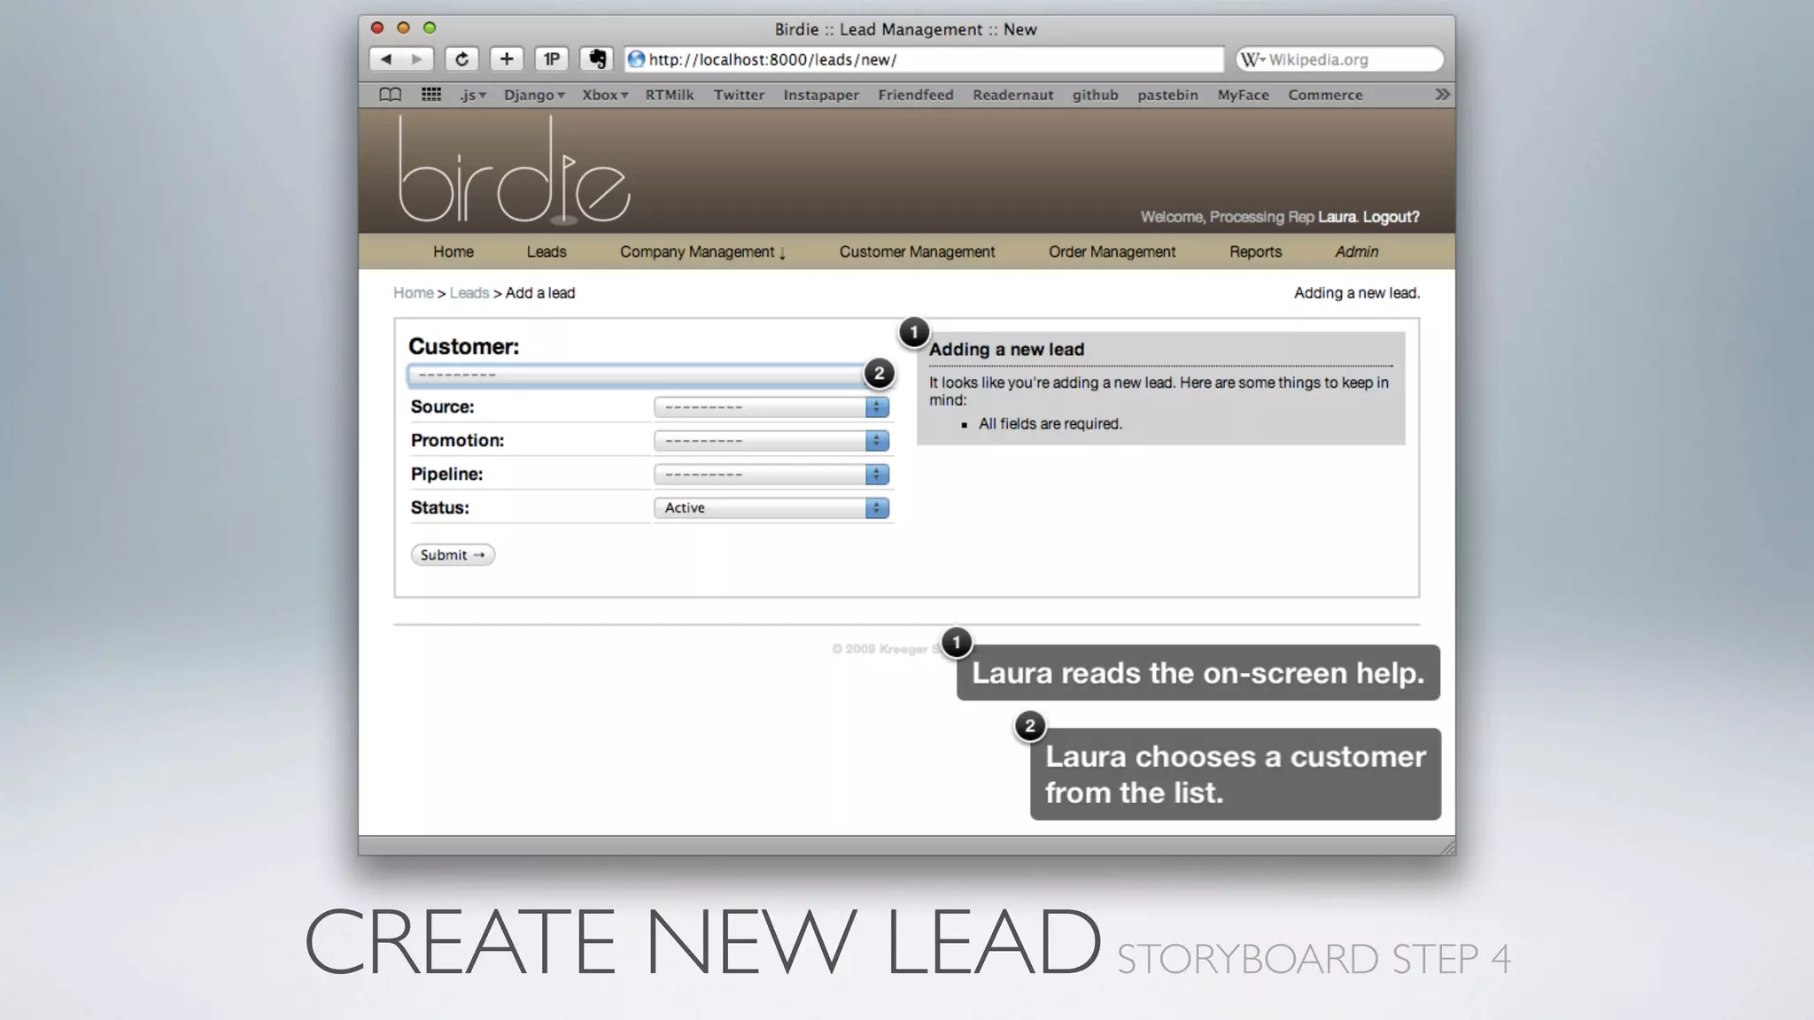Add a bookmark with the plus icon

(x=507, y=59)
